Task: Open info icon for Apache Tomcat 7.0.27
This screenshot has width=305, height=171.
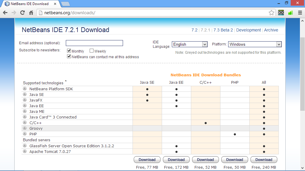Action: (x=25, y=151)
